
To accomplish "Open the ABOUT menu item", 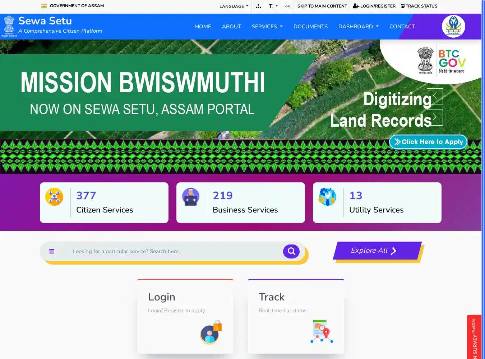I will click(x=231, y=27).
